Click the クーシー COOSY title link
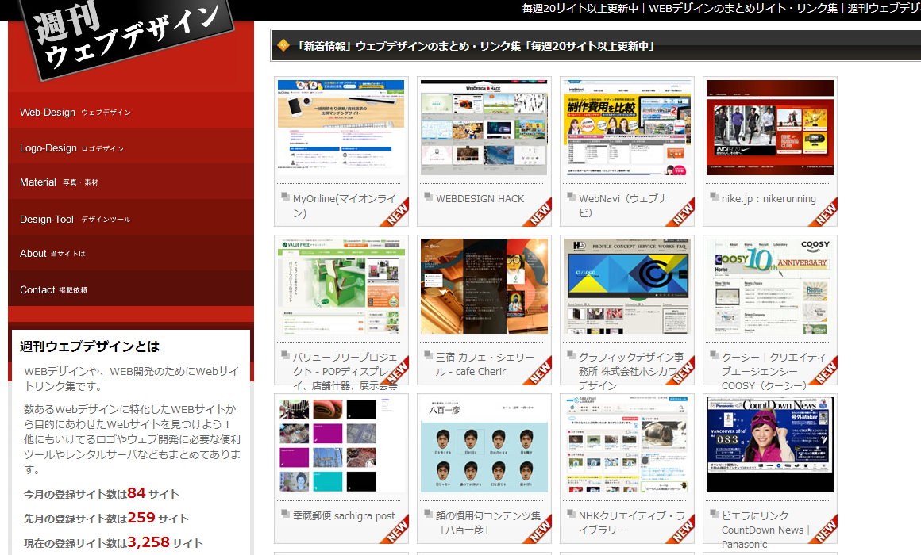The width and height of the screenshot is (921, 555). (x=773, y=371)
